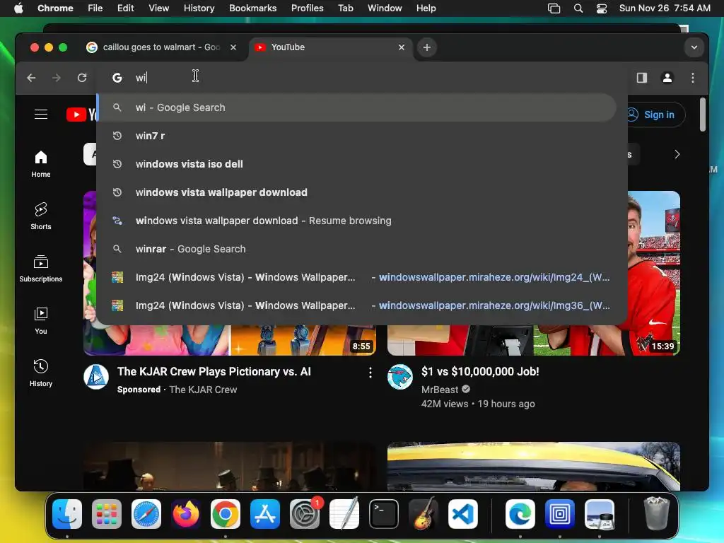
Task: Open the Window menu
Action: [x=385, y=8]
